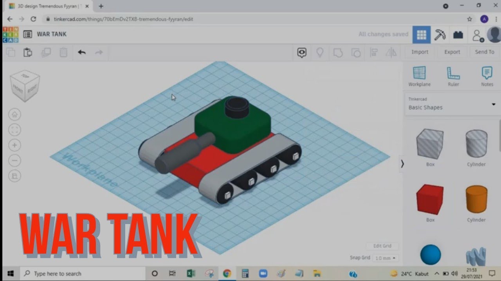This screenshot has height=281, width=501.
Task: Undo the last action
Action: [x=81, y=52]
